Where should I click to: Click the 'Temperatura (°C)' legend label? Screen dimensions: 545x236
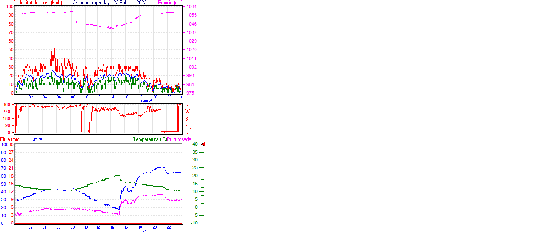tap(150, 139)
